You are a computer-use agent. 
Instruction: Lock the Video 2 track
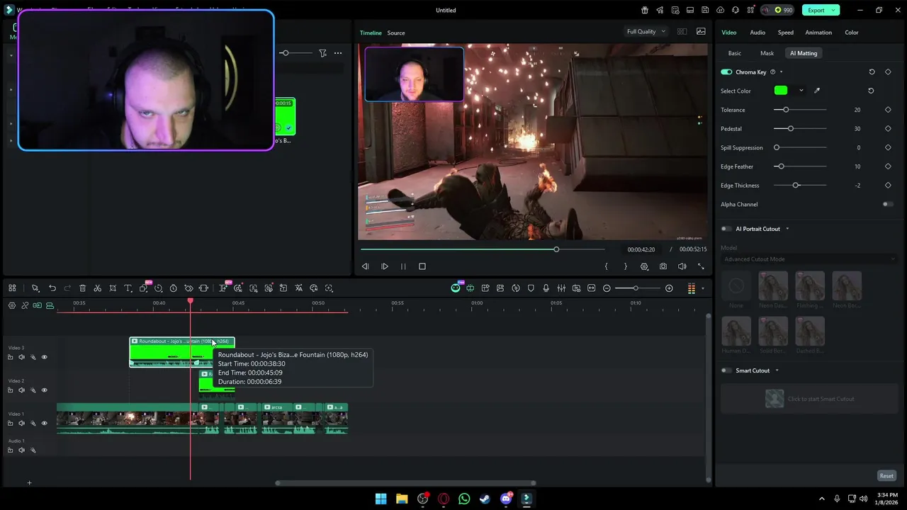click(x=10, y=390)
